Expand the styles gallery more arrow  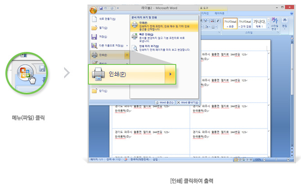pyautogui.click(x=268, y=27)
